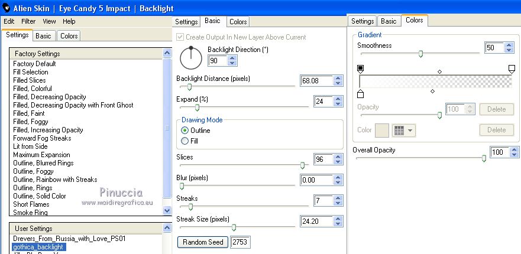Select Short Flames preset
The width and height of the screenshot is (521, 254).
[31, 204]
